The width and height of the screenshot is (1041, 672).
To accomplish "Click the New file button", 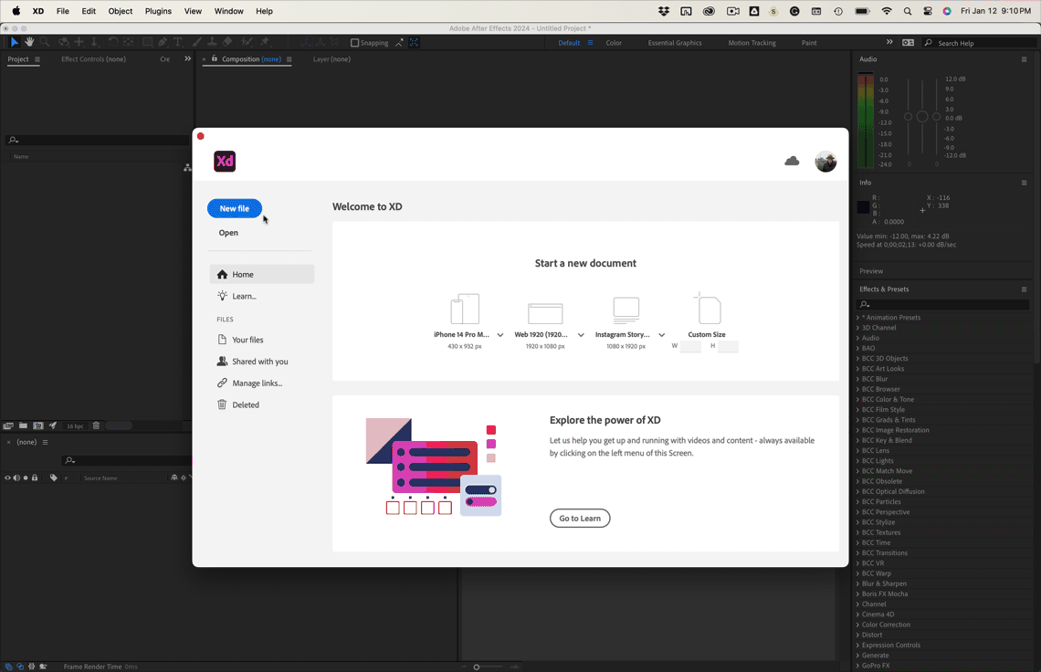I will pyautogui.click(x=235, y=208).
